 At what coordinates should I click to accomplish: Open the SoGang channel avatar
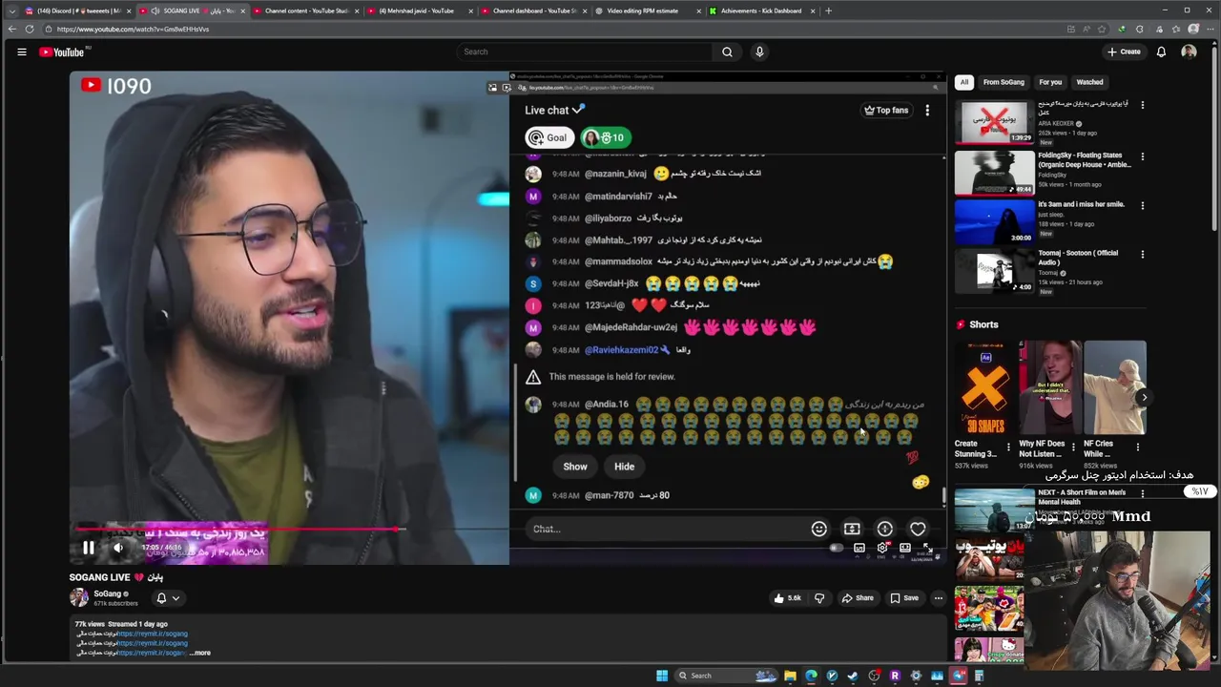(x=78, y=597)
